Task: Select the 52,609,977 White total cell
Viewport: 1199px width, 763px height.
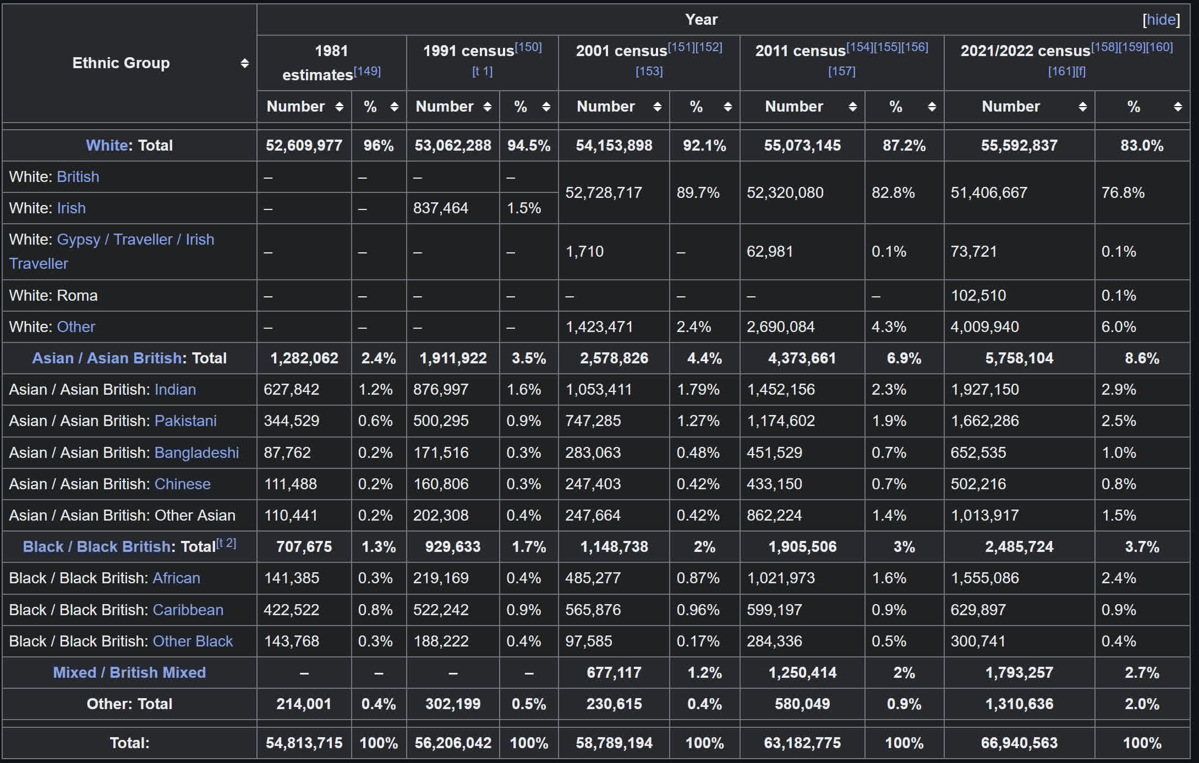Action: point(304,145)
